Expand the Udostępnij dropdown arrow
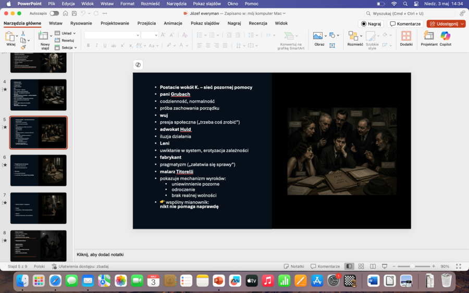The height and width of the screenshot is (293, 469). [x=462, y=23]
